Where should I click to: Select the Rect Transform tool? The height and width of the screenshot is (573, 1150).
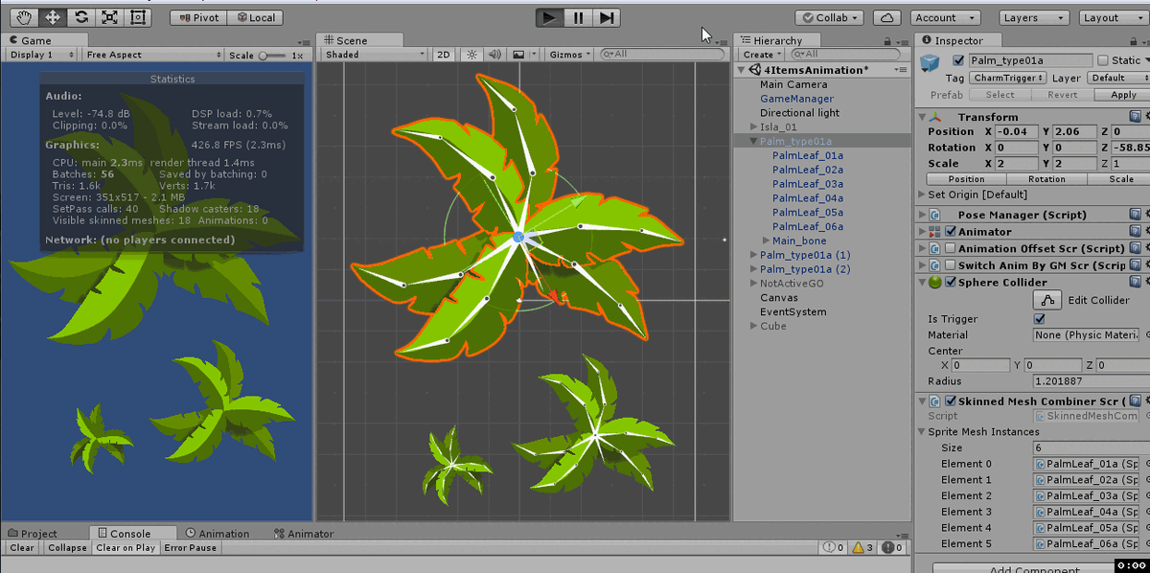point(139,17)
